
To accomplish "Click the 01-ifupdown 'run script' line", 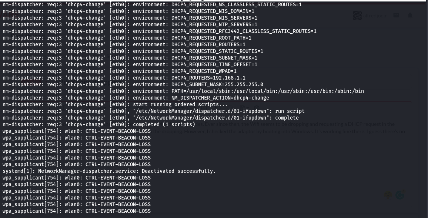I will (x=153, y=111).
